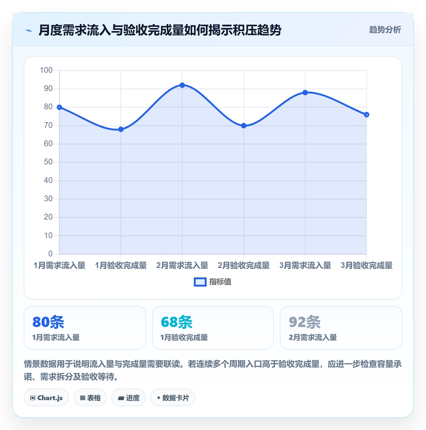Click the description paragraph starting with 情景数据

click(x=213, y=370)
